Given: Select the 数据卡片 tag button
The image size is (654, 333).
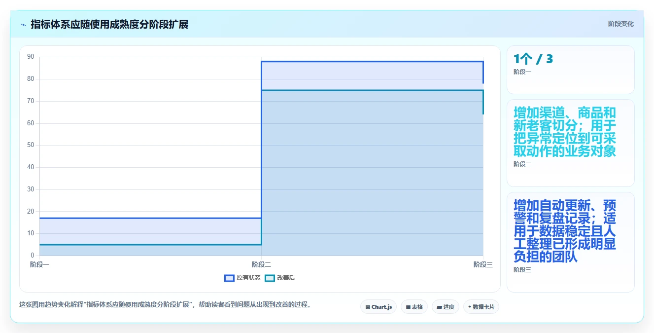Looking at the screenshot, I should coord(481,307).
